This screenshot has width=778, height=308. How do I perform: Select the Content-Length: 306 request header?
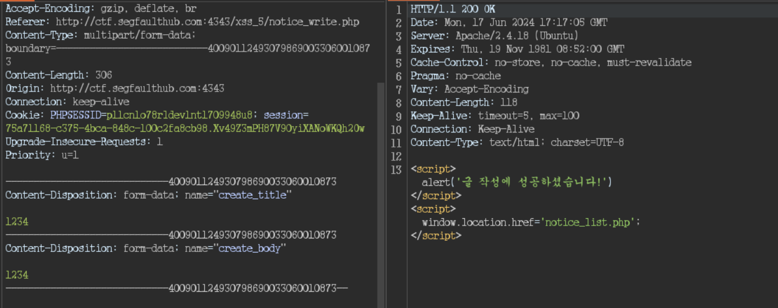click(59, 75)
